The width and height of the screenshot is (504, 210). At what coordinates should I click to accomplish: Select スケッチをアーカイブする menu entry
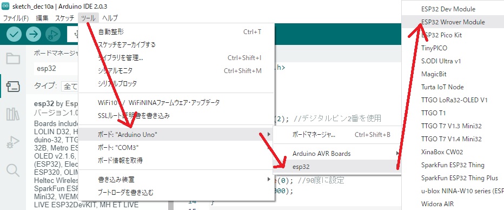coord(176,45)
